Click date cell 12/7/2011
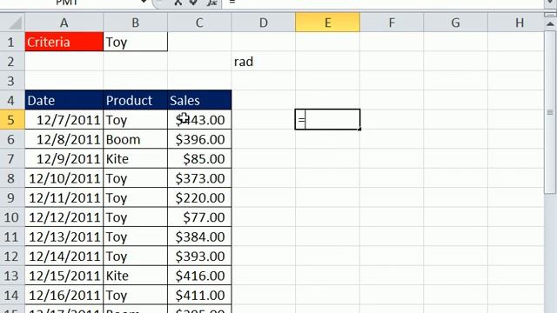Image resolution: width=557 pixels, height=313 pixels. click(x=64, y=120)
